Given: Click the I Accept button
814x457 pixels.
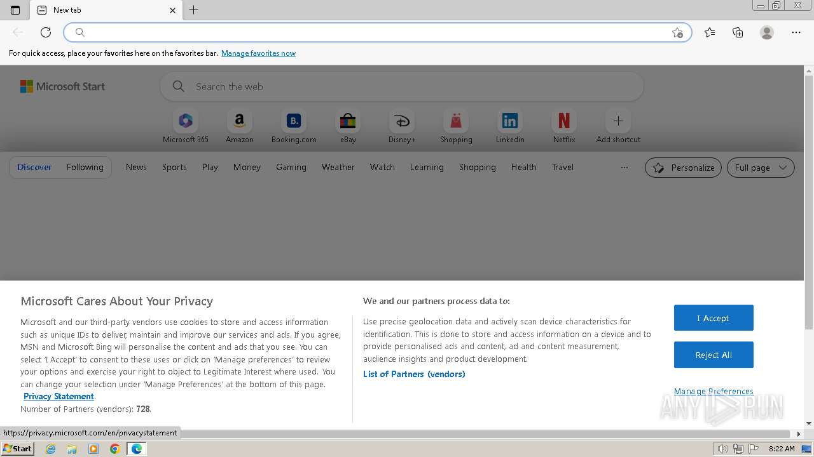Looking at the screenshot, I should click(x=714, y=318).
